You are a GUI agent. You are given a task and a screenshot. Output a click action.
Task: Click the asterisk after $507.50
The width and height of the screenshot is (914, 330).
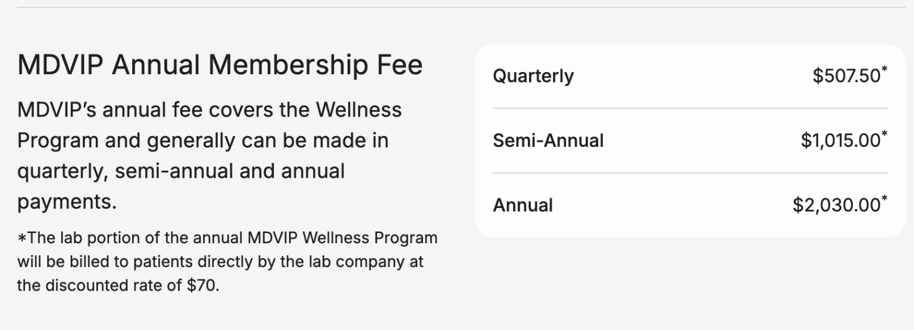tap(884, 70)
